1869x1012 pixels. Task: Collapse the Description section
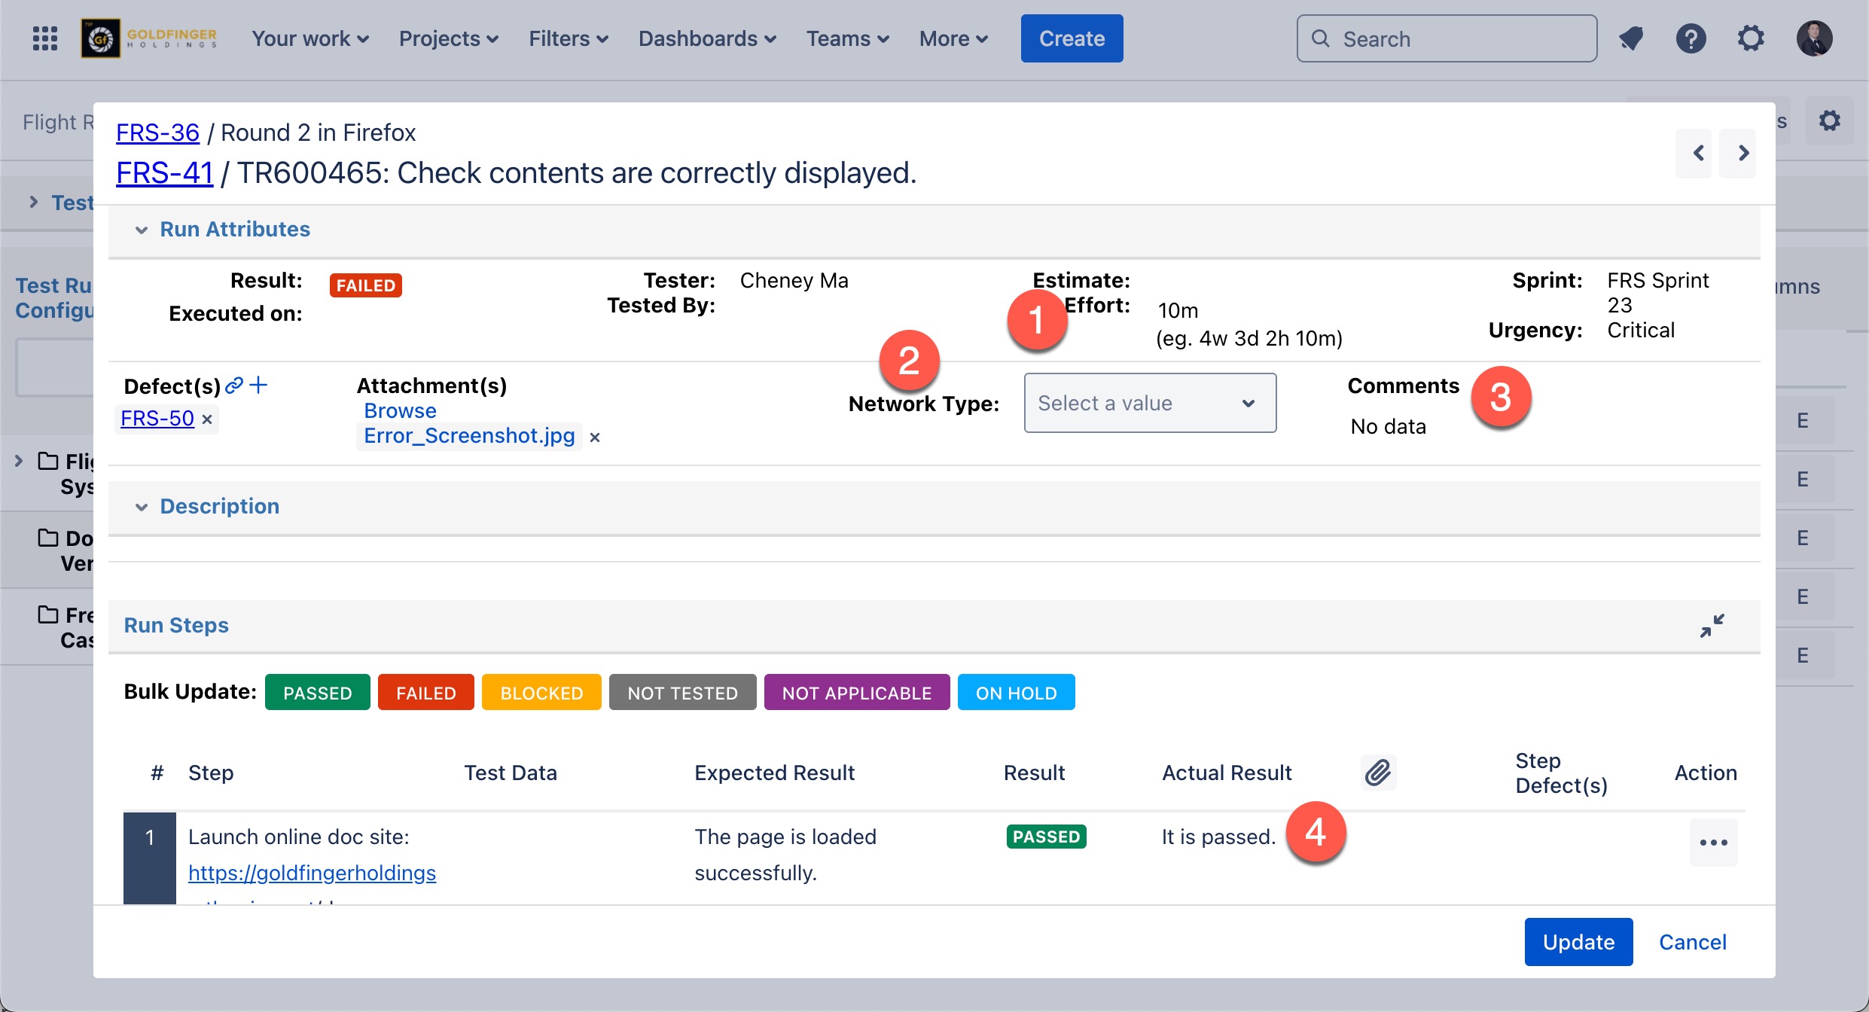pyautogui.click(x=142, y=507)
